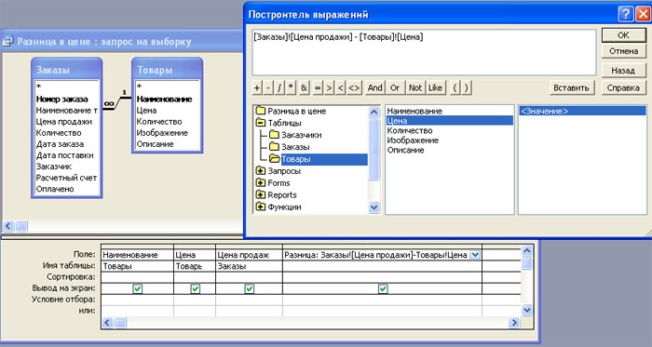Open dropdown of Разница field cell
This screenshot has width=652, height=347.
tap(475, 255)
